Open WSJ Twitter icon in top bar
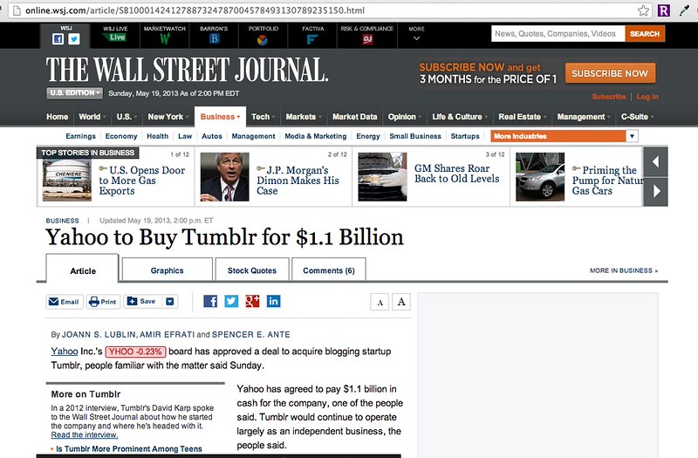This screenshot has width=698, height=458. (x=74, y=38)
